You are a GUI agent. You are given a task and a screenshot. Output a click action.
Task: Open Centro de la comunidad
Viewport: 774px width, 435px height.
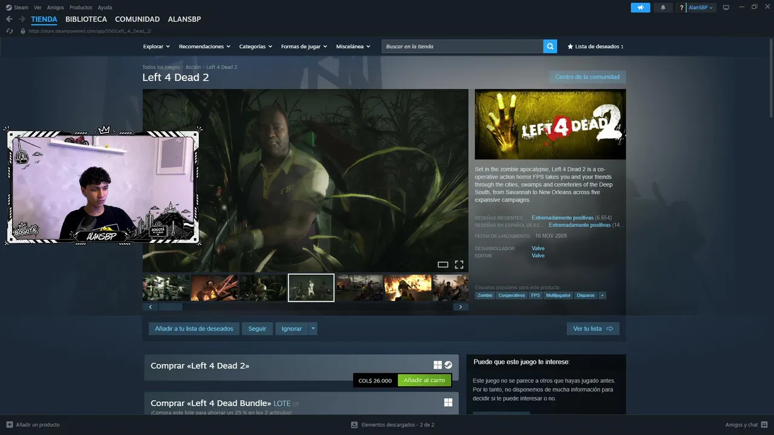coord(587,77)
